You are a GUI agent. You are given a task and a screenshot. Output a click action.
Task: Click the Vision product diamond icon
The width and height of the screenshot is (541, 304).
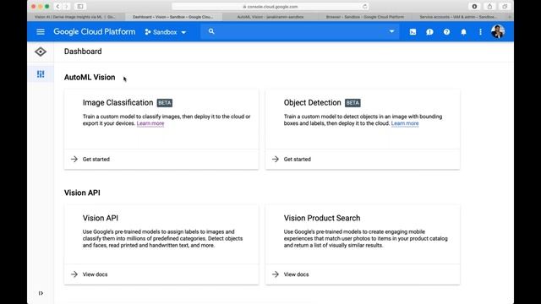[41, 52]
